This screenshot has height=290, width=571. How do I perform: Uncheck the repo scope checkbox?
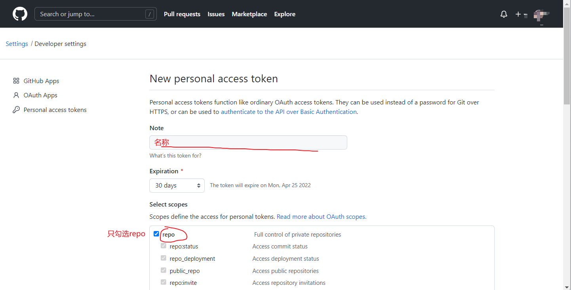pos(156,234)
